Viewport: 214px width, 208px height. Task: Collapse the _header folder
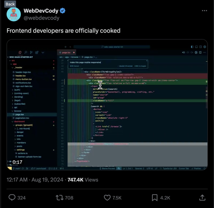[18, 67]
